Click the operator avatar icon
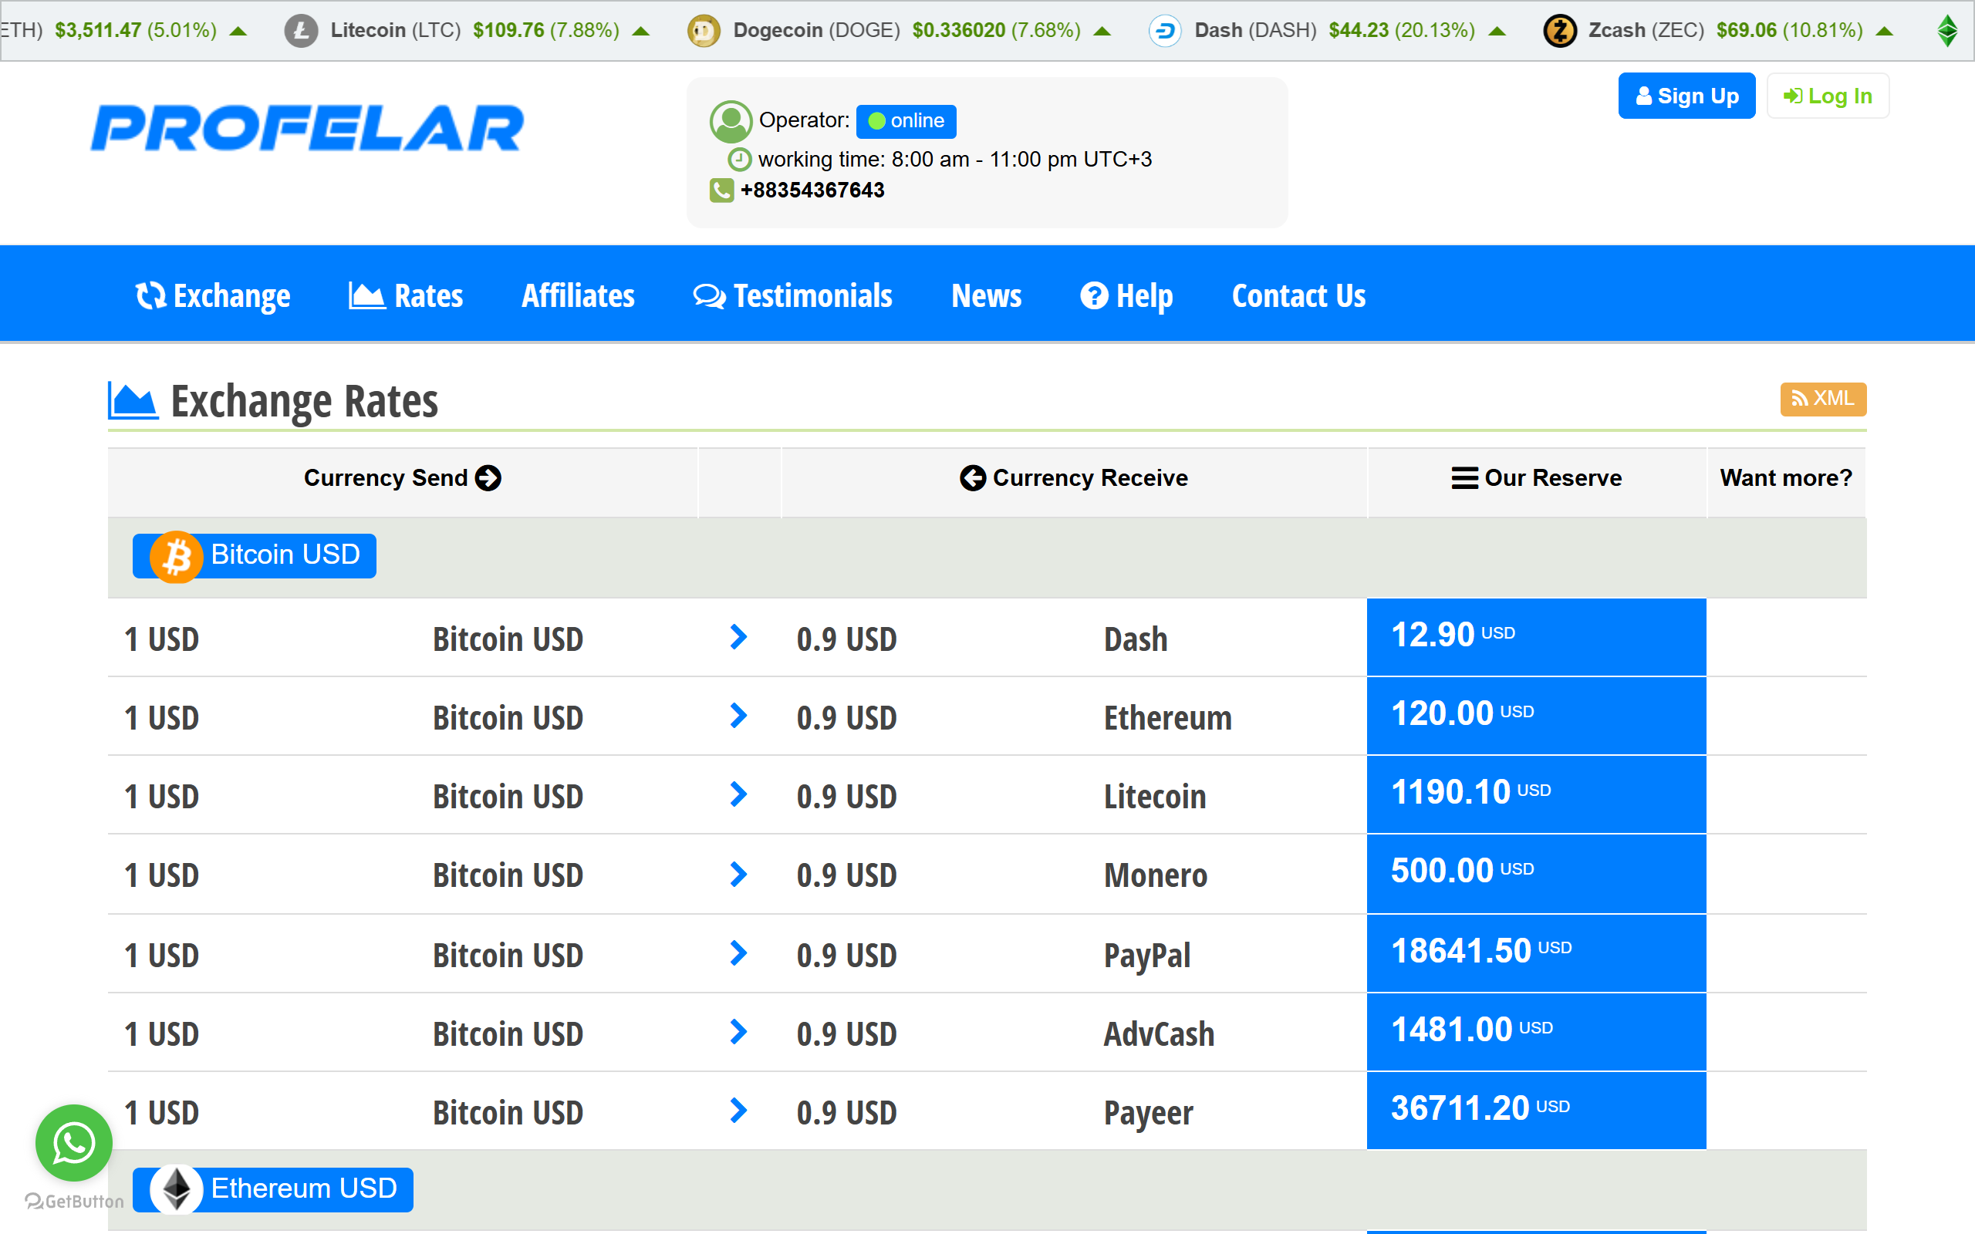Image resolution: width=1975 pixels, height=1234 pixels. tap(731, 122)
